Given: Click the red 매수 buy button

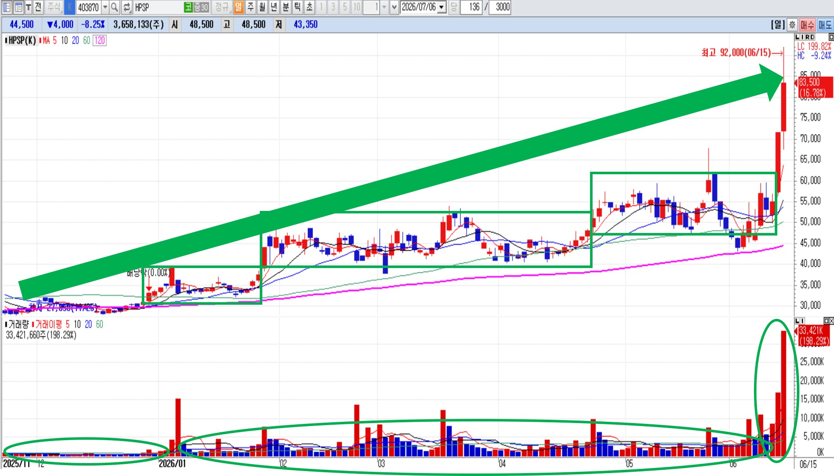Looking at the screenshot, I should (x=807, y=25).
